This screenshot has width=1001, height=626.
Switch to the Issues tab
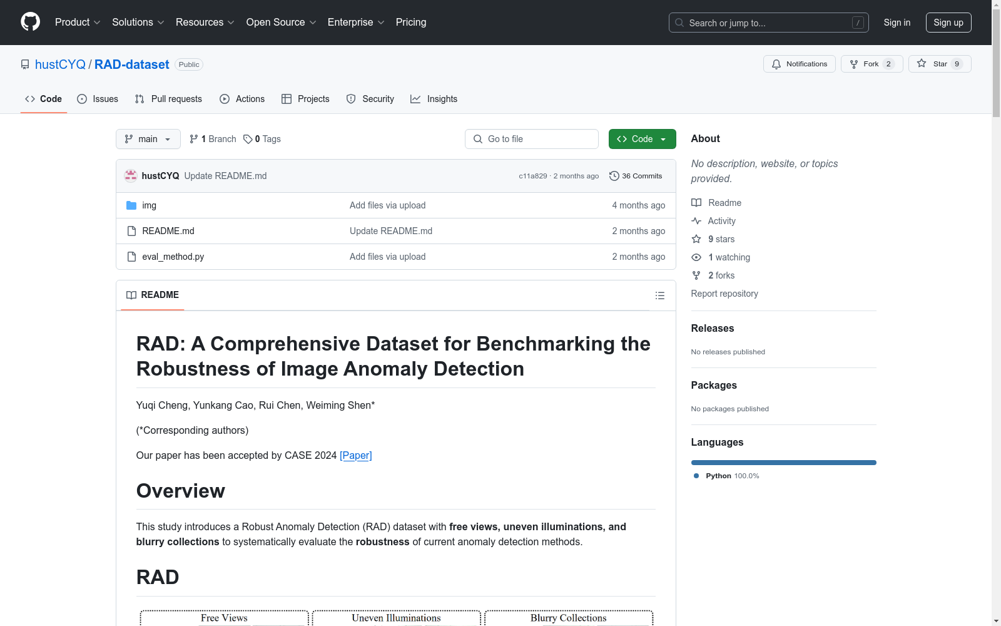(98, 99)
